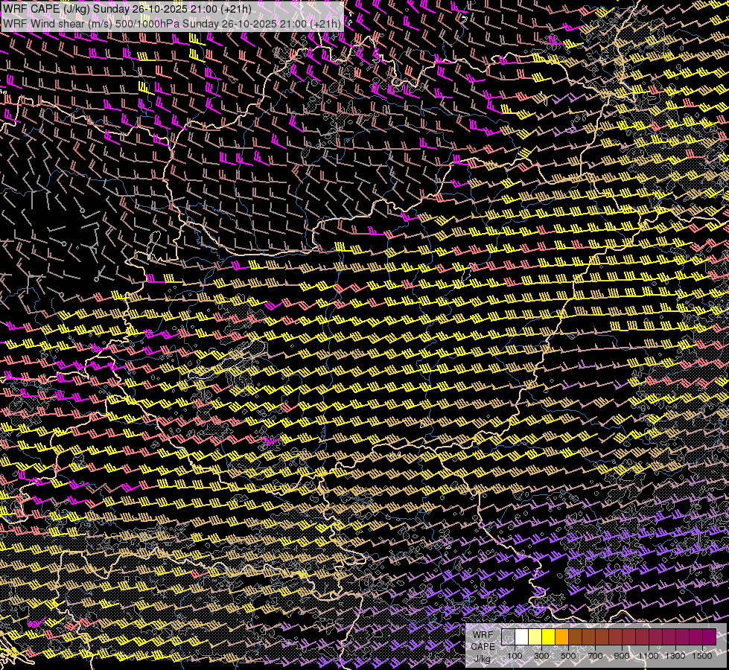This screenshot has width=729, height=670.
Task: Select the rightmost magenta-purple legend swatch
Action: (x=710, y=637)
